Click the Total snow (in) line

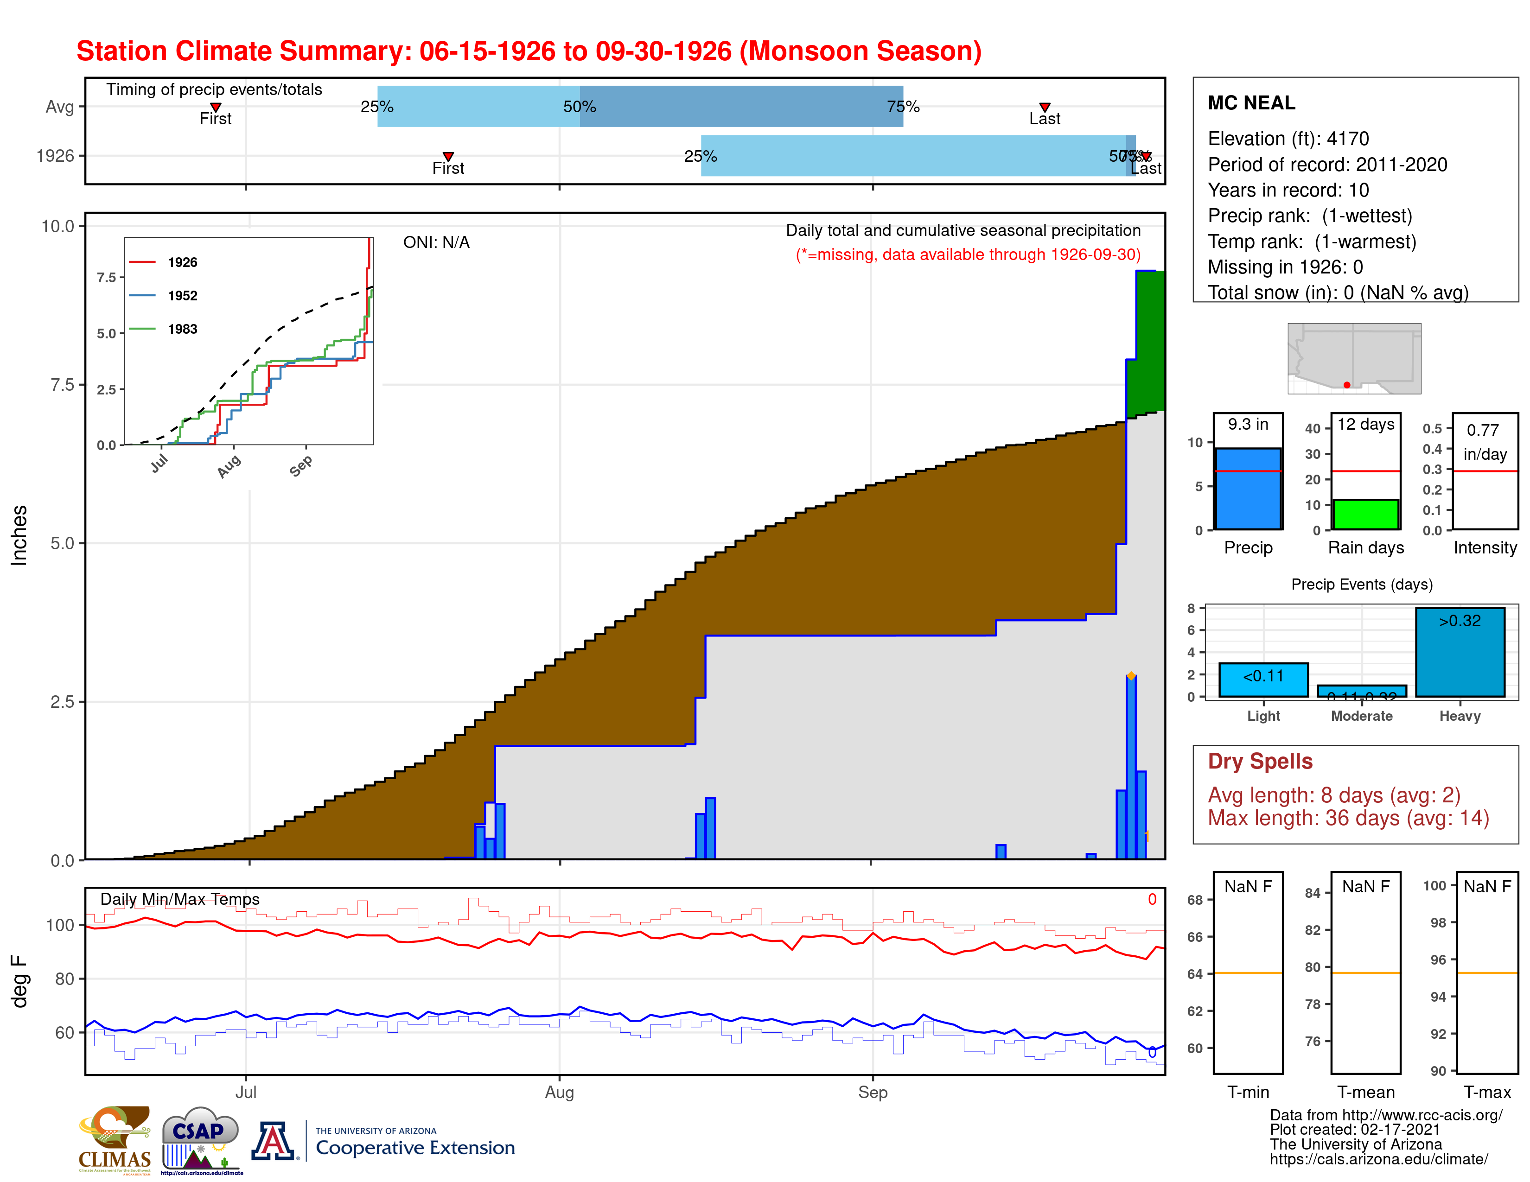pos(1337,292)
